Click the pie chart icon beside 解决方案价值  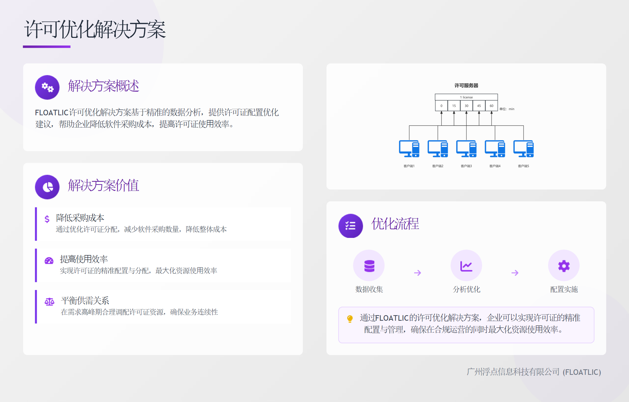click(47, 187)
